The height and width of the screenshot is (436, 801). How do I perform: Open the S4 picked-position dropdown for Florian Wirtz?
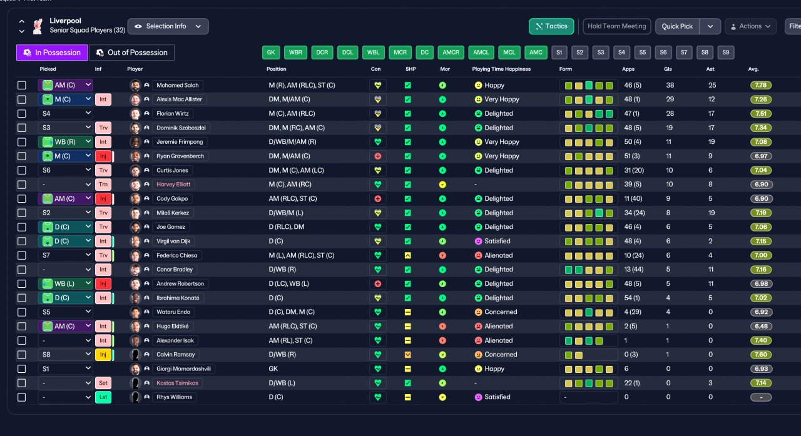[66, 114]
